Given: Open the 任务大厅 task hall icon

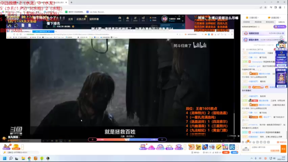Looking at the screenshot, I should tap(6, 147).
